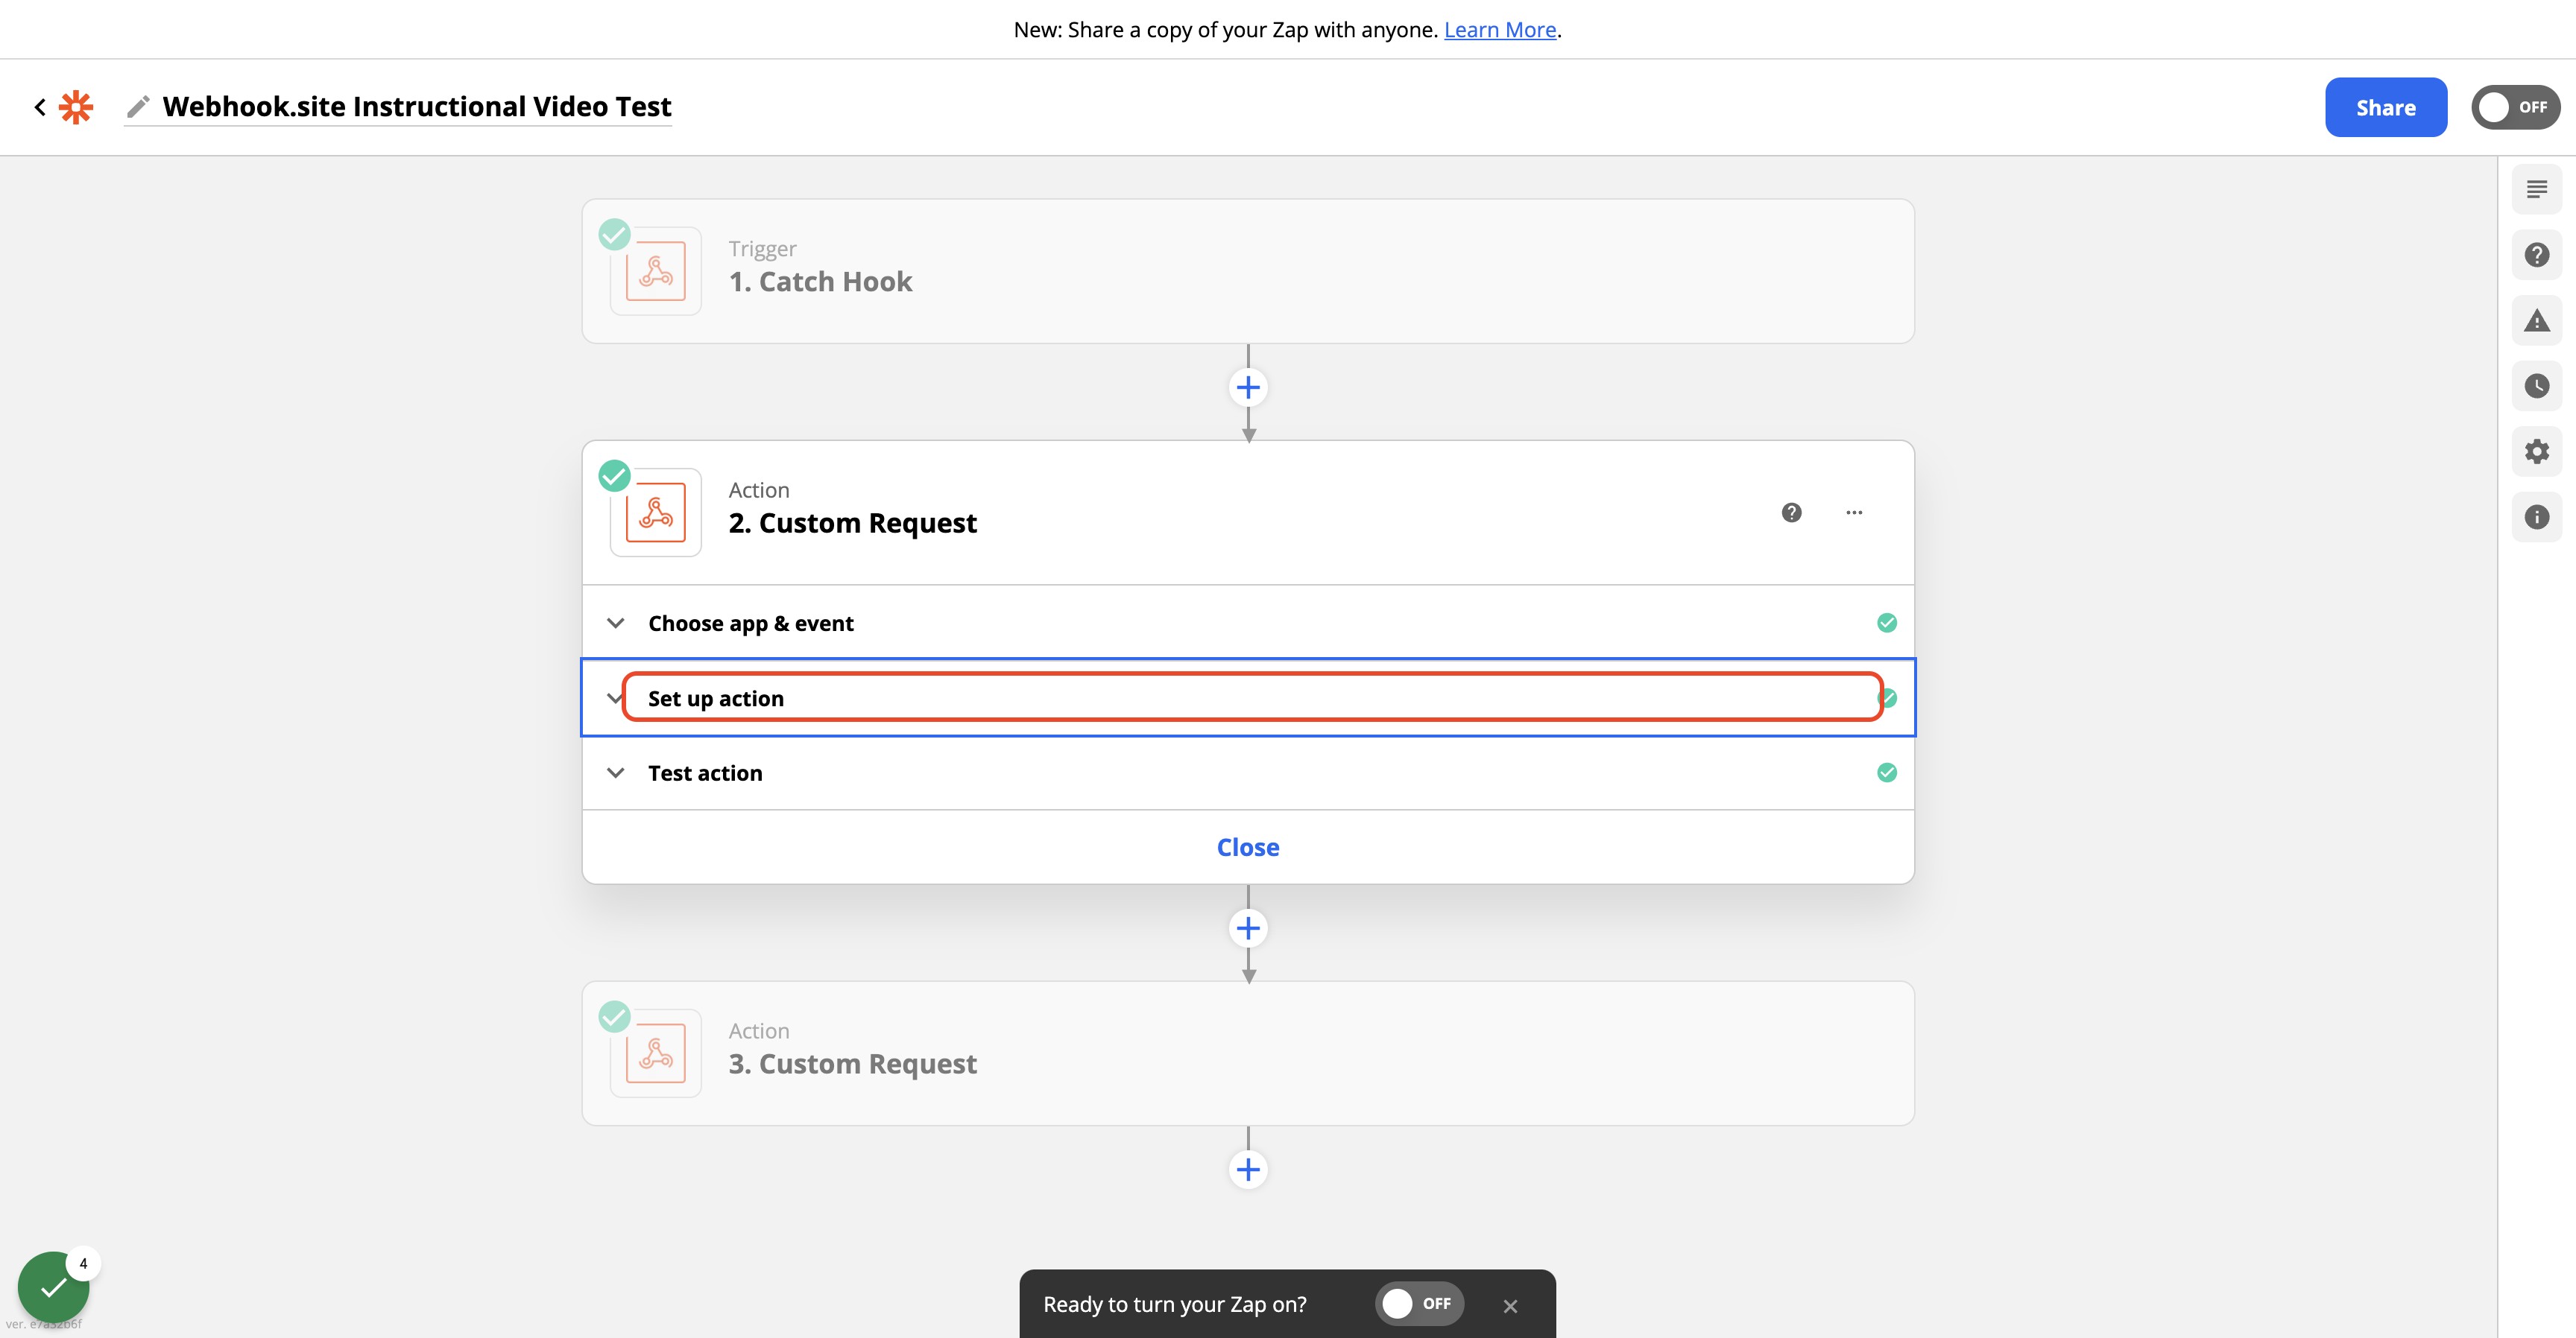Dismiss the Ready to turn Zap on banner
This screenshot has width=2576, height=1338.
click(x=1510, y=1305)
